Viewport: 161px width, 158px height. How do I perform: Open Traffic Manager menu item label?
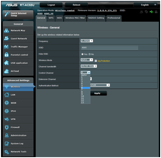pyautogui.click(x=19, y=47)
